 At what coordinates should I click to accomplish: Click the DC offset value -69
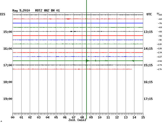click(160, 27)
